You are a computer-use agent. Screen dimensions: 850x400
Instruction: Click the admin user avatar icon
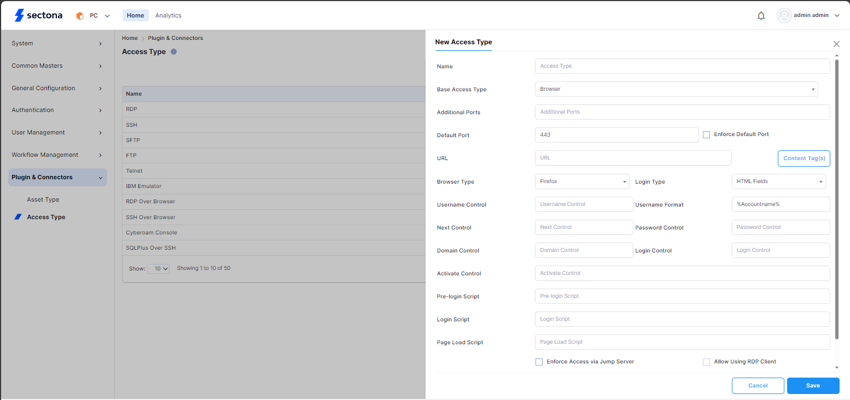pos(784,15)
